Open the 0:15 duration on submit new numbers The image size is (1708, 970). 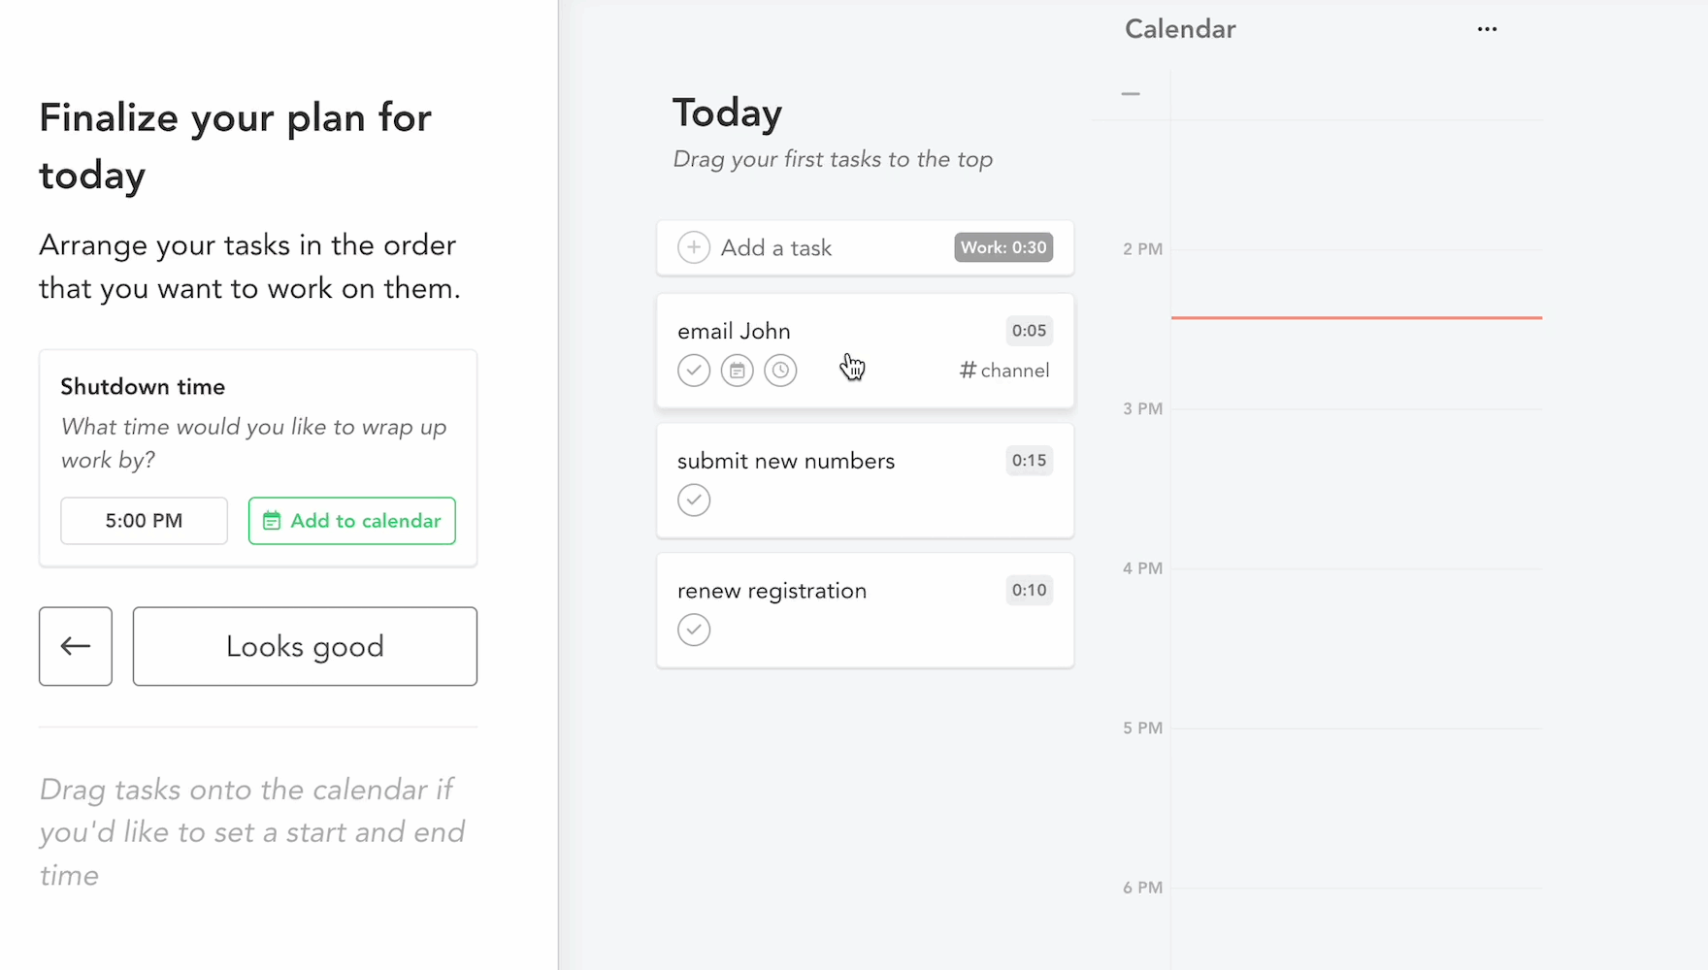coord(1029,461)
